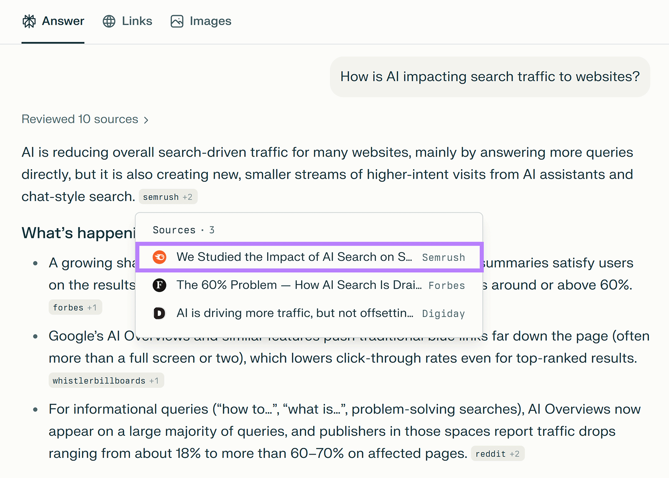This screenshot has height=478, width=669.
Task: Click the Sources · 3 popup header
Action: tap(183, 229)
